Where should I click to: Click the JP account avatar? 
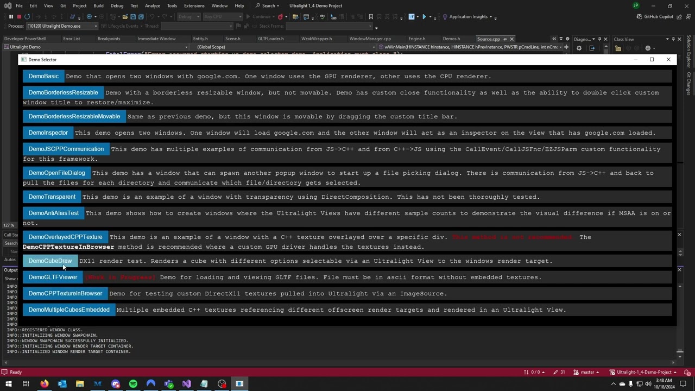click(x=636, y=6)
